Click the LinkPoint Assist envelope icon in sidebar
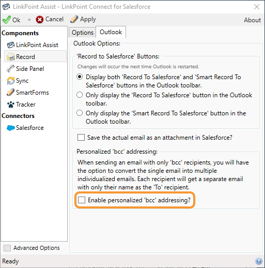The width and height of the screenshot is (265, 268). (x=11, y=45)
